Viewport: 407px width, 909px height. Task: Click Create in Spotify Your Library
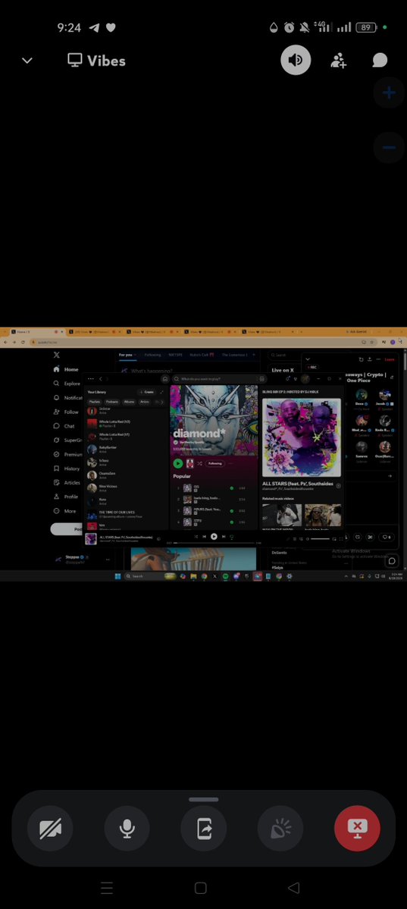pos(147,392)
